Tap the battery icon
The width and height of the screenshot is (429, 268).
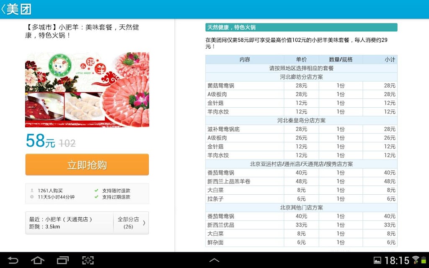click(424, 260)
